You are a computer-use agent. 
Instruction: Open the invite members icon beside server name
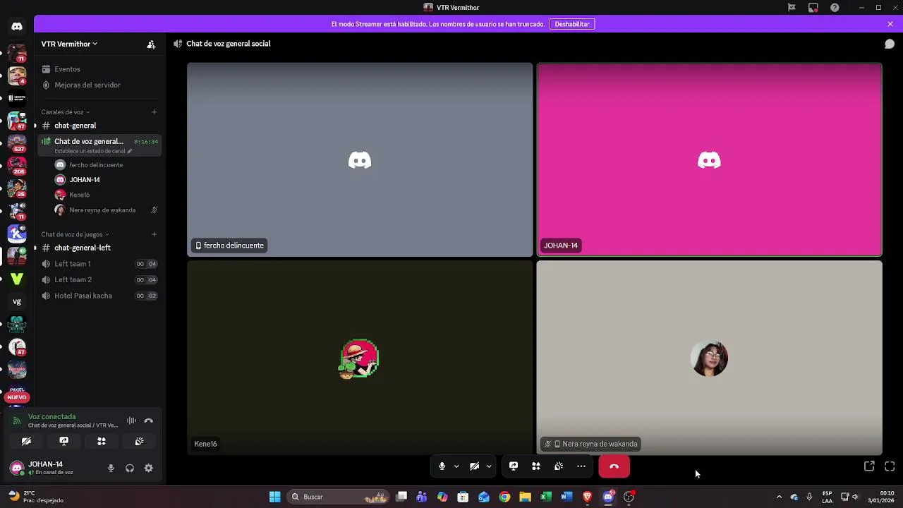coord(151,44)
